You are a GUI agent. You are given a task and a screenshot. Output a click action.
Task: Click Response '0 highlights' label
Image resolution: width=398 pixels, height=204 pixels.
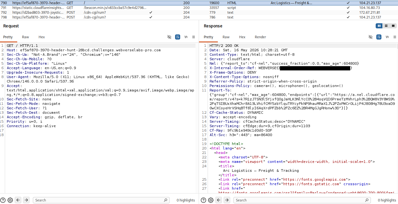387,200
